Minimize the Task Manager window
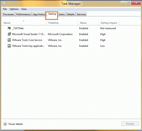The image size is (142, 131). click(x=123, y=3)
